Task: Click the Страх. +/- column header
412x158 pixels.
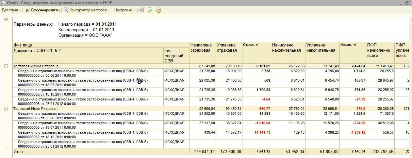Action: click(x=256, y=53)
